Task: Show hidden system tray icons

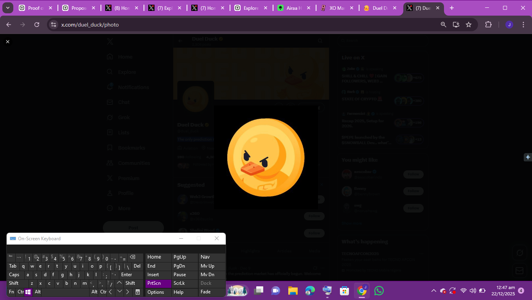Action: [433, 291]
